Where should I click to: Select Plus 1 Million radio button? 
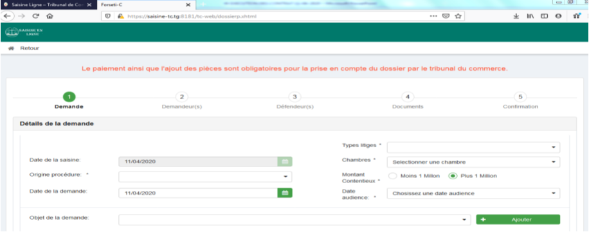(x=453, y=176)
